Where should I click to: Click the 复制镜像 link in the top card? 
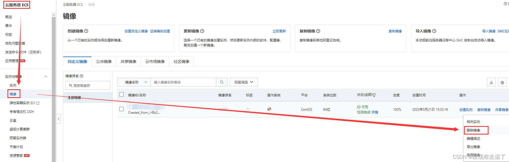point(395,31)
